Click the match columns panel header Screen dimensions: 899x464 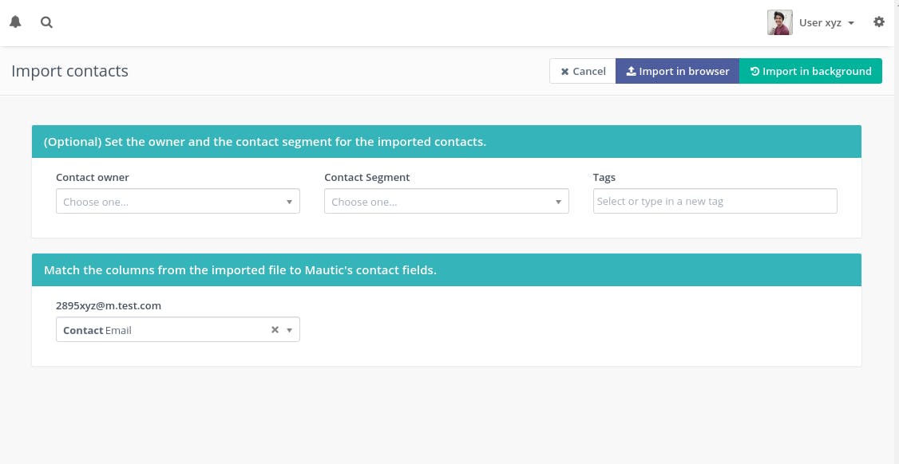446,269
